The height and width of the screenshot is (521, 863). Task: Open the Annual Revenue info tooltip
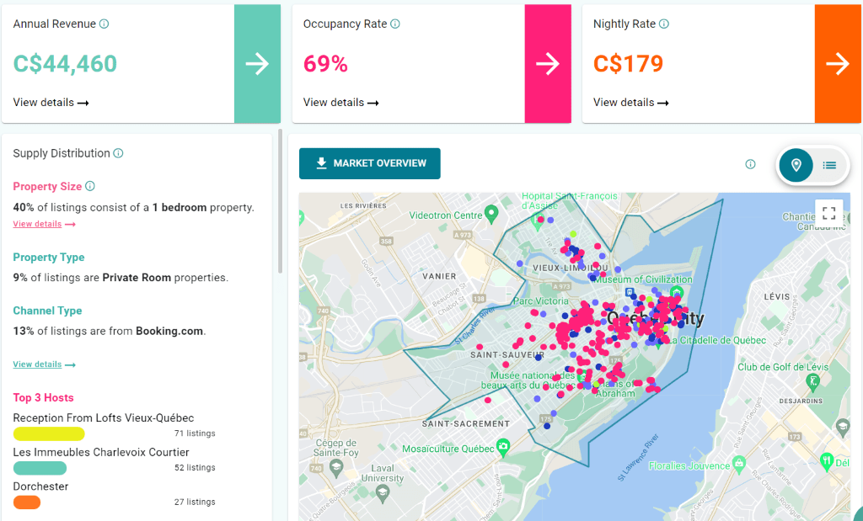pos(104,24)
